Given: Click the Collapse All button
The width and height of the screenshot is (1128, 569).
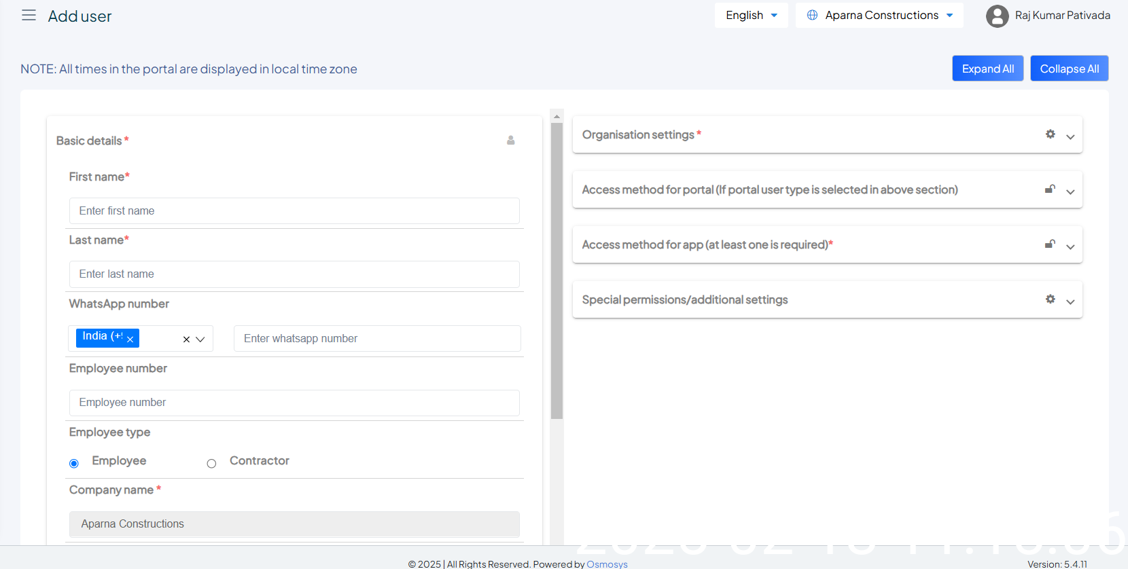Looking at the screenshot, I should coord(1069,69).
